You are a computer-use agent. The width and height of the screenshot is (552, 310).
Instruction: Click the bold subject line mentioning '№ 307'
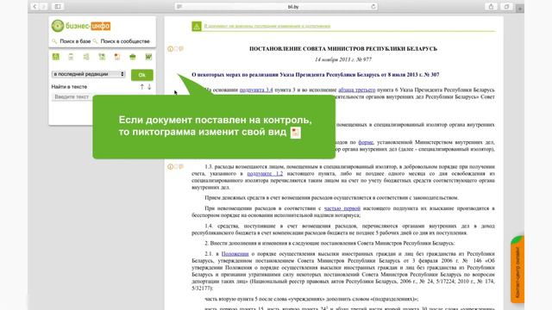pos(316,75)
